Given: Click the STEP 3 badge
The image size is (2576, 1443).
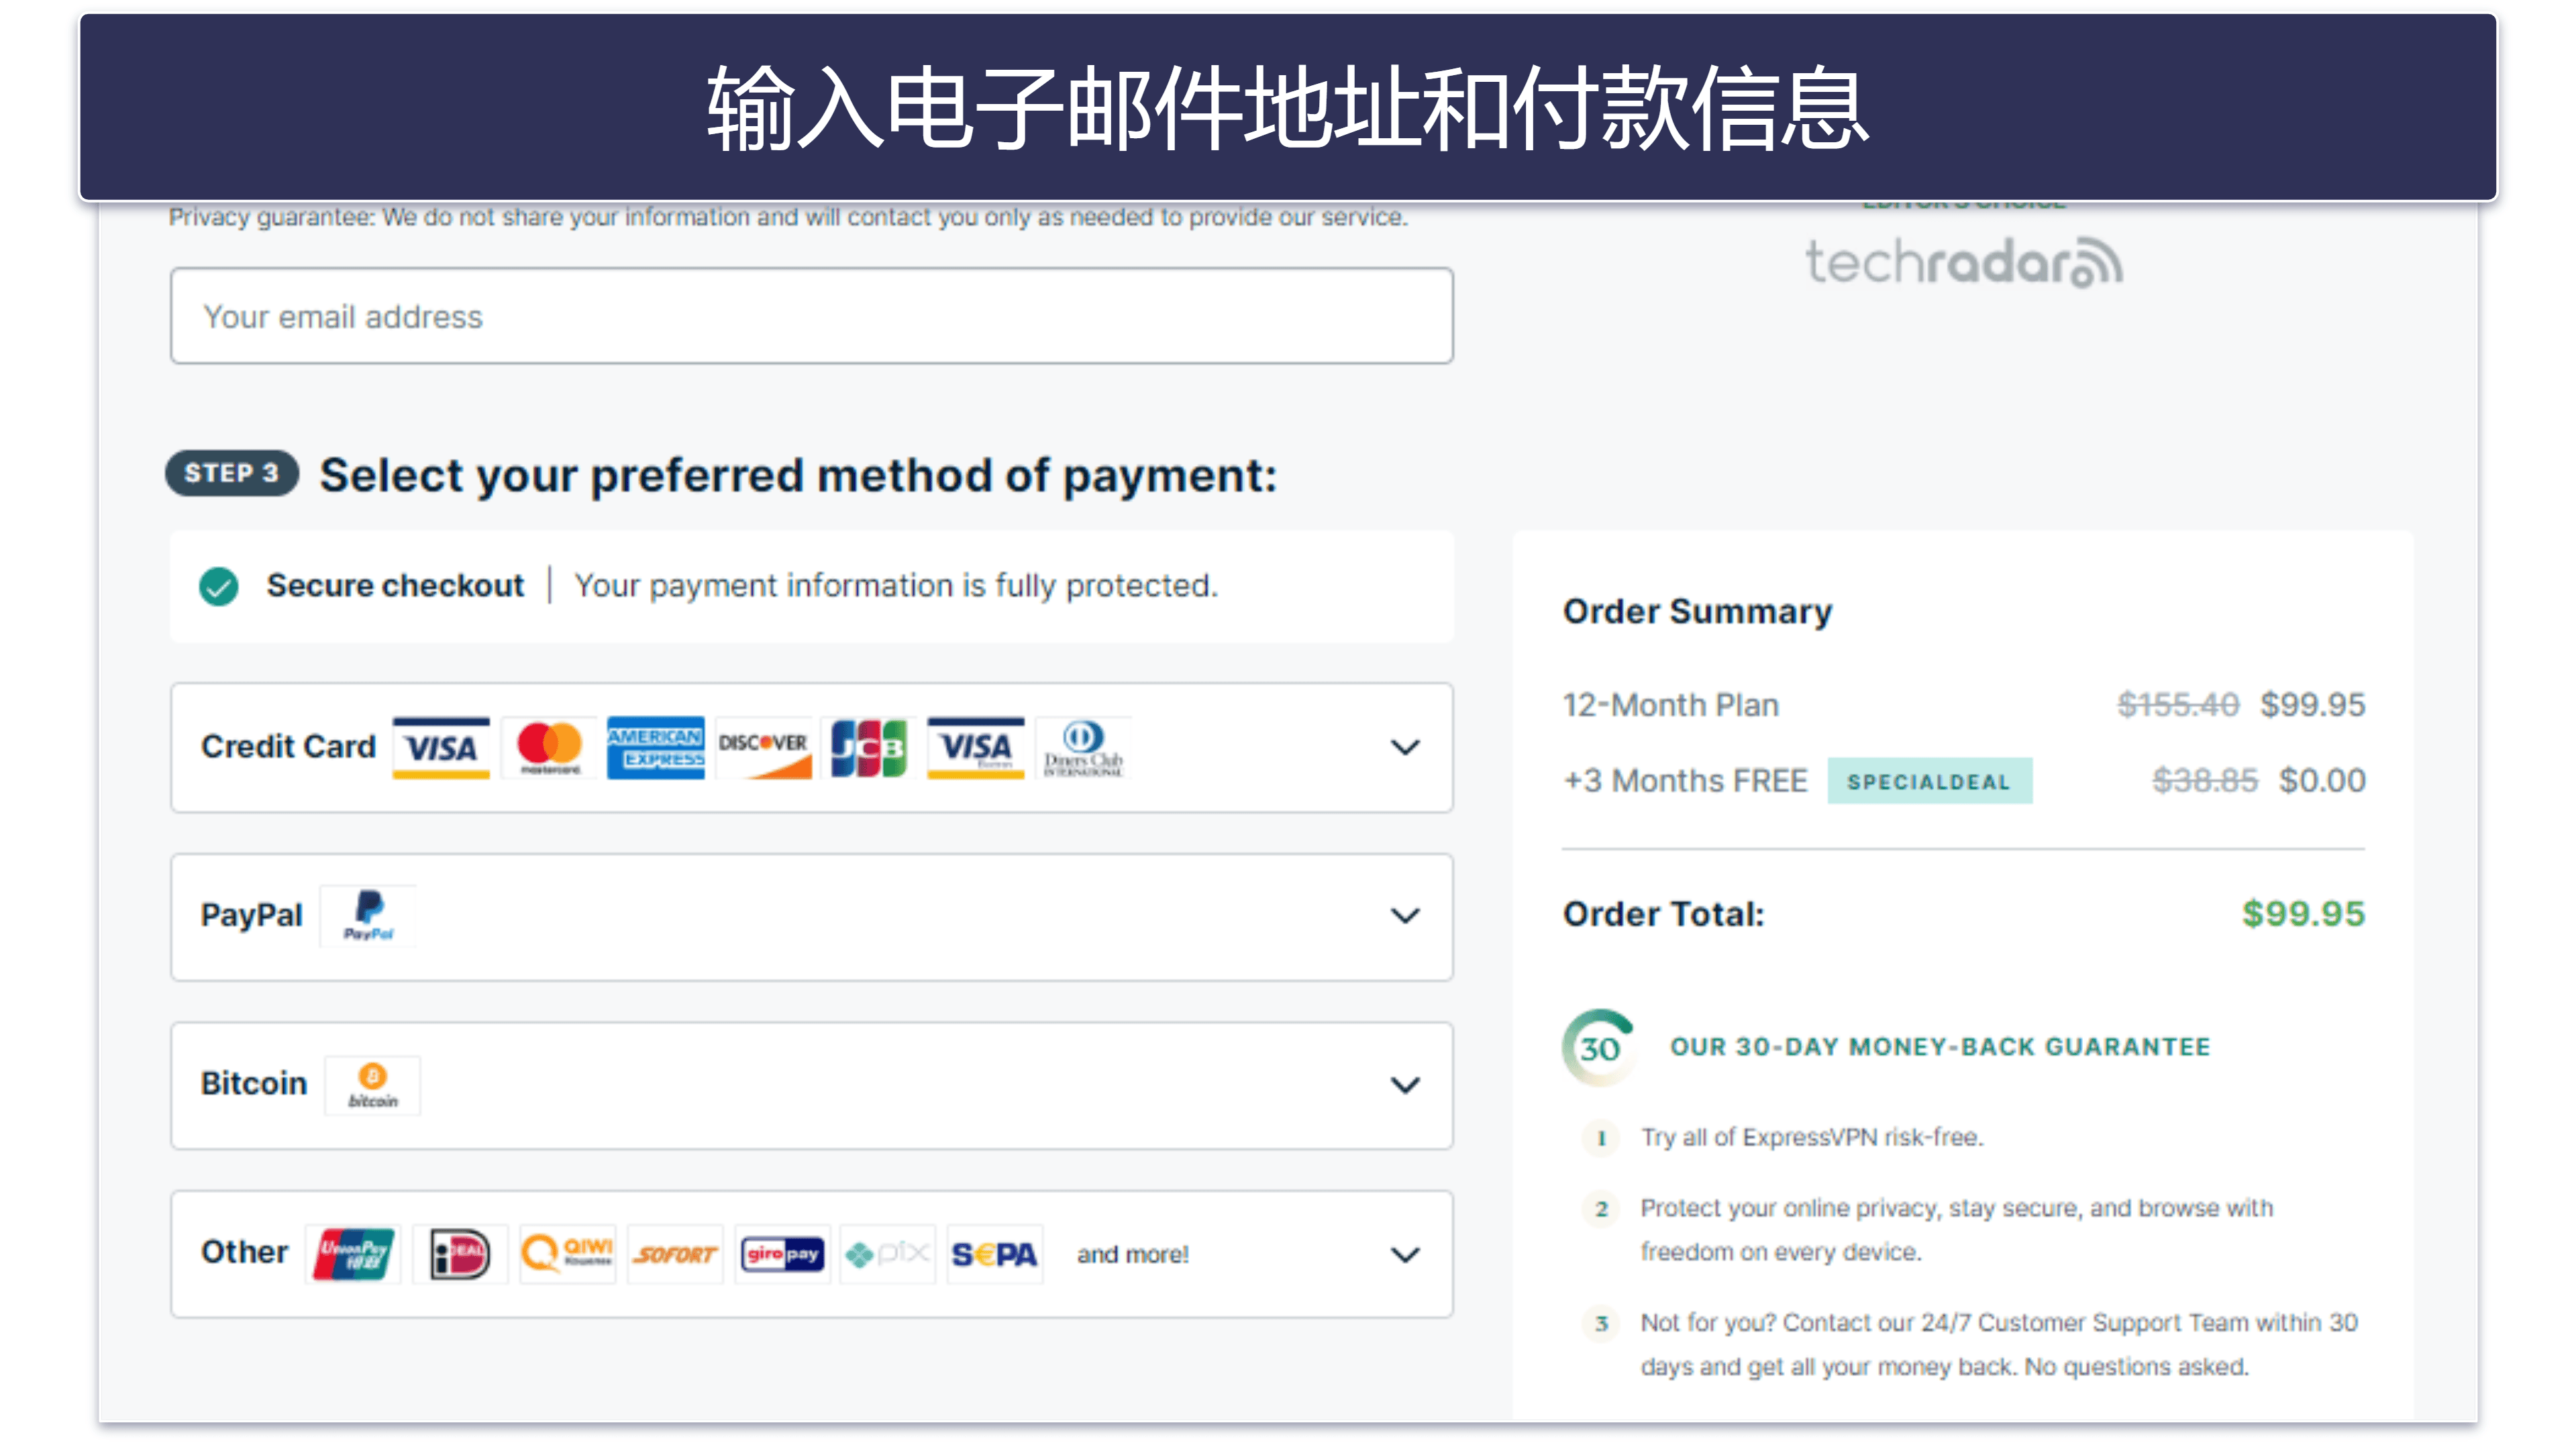Looking at the screenshot, I should point(232,473).
